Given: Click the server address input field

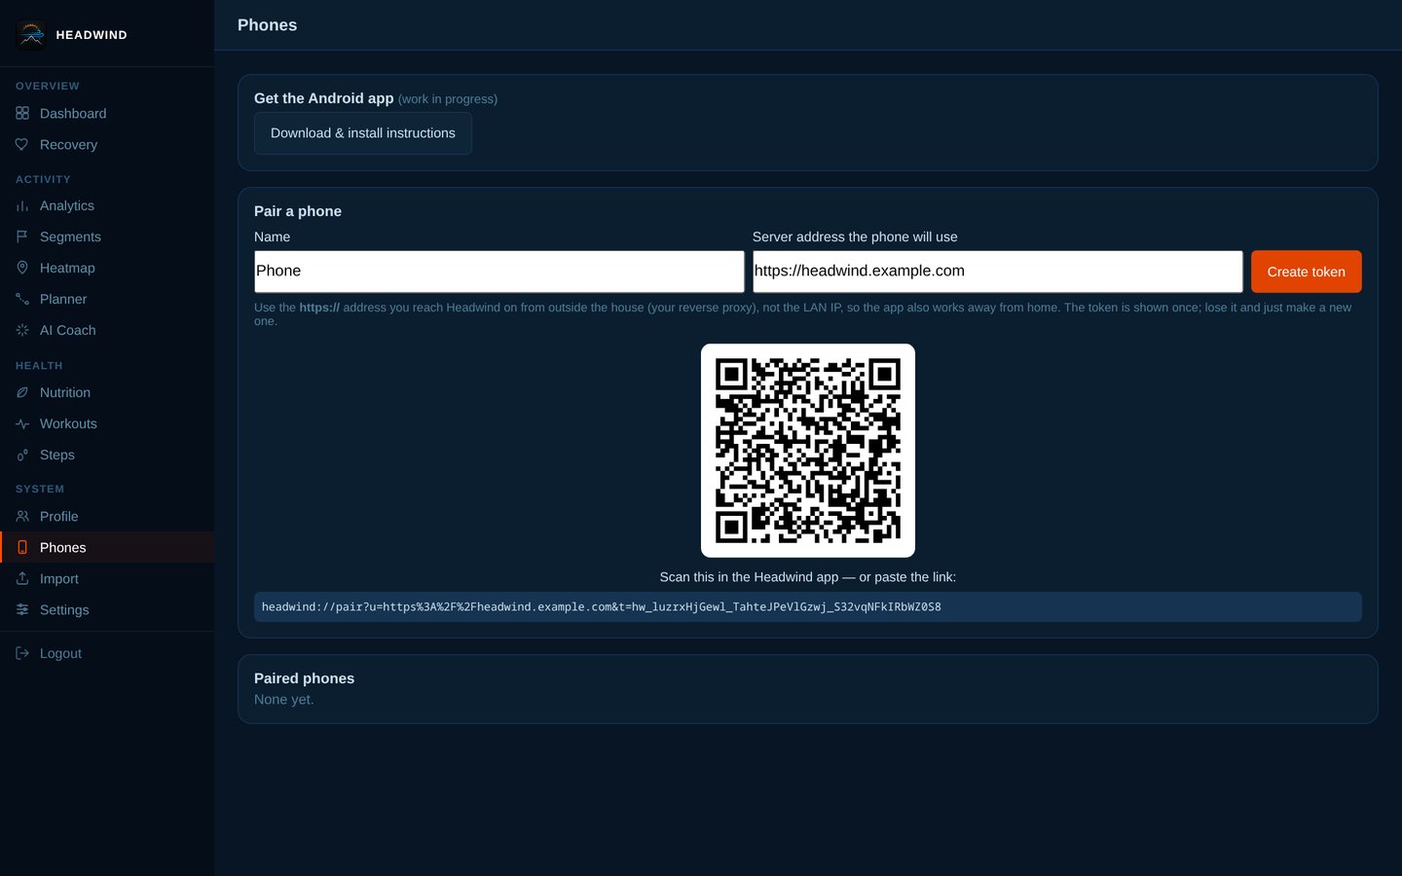Looking at the screenshot, I should [x=998, y=272].
